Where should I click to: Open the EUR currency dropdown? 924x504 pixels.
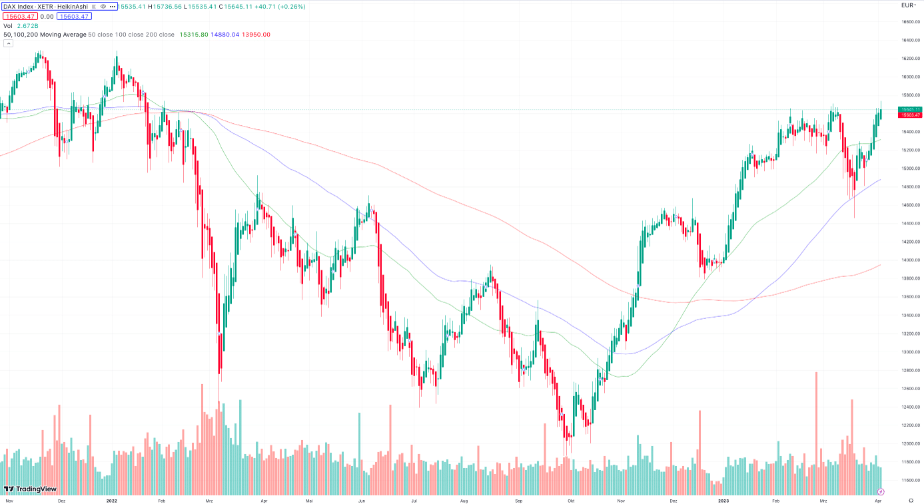[909, 5]
